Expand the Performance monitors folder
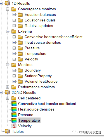Image resolution: width=104 pixels, height=137 pixels. 8,87
